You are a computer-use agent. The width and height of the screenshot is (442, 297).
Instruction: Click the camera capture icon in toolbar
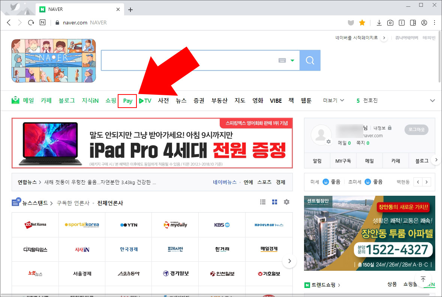[x=390, y=22]
